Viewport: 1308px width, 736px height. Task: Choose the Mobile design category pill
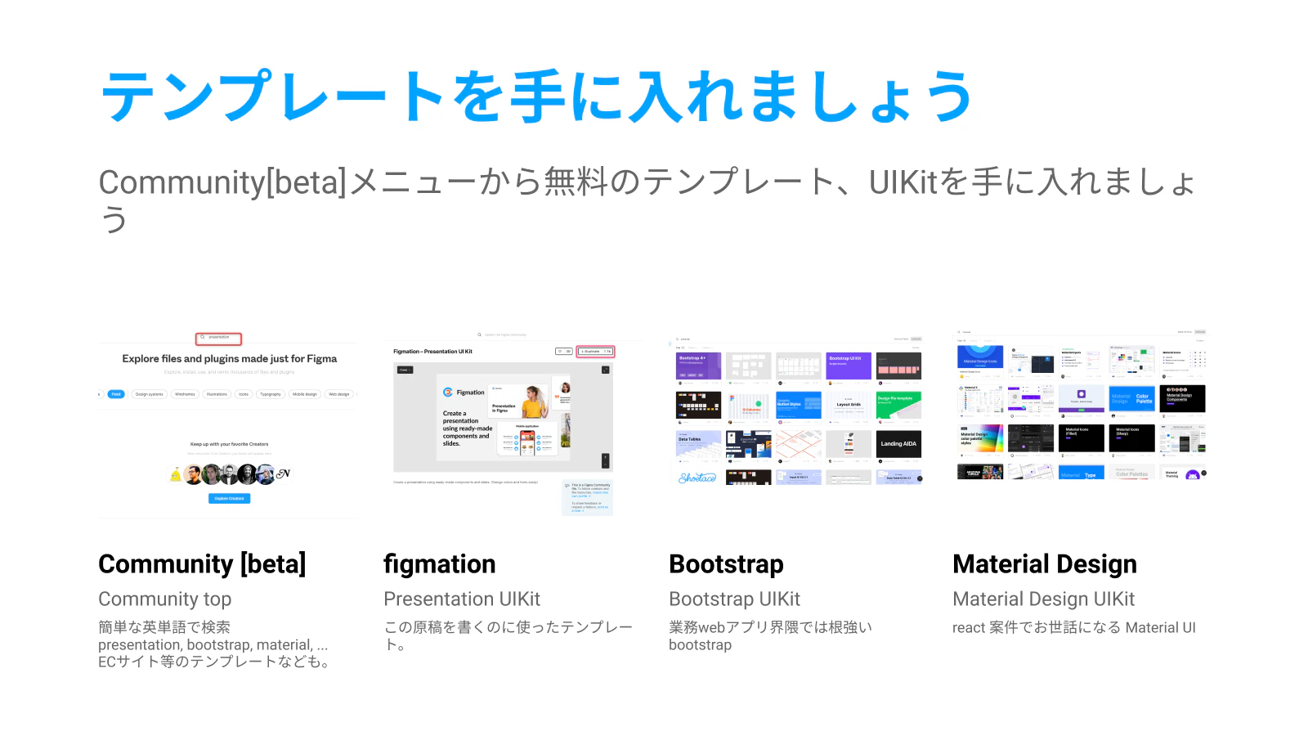coord(305,394)
